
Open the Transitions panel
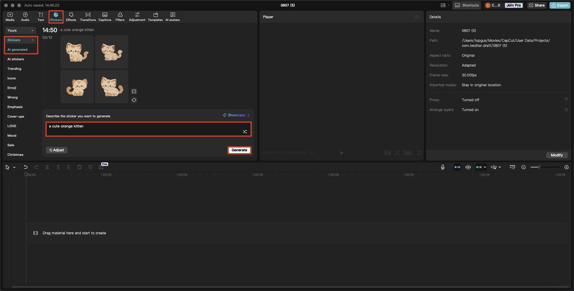(x=88, y=17)
